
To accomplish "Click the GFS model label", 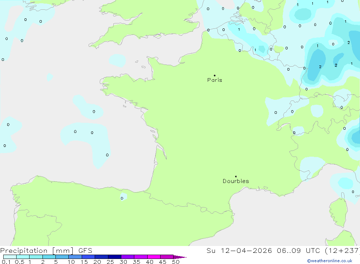I will point(85,251).
